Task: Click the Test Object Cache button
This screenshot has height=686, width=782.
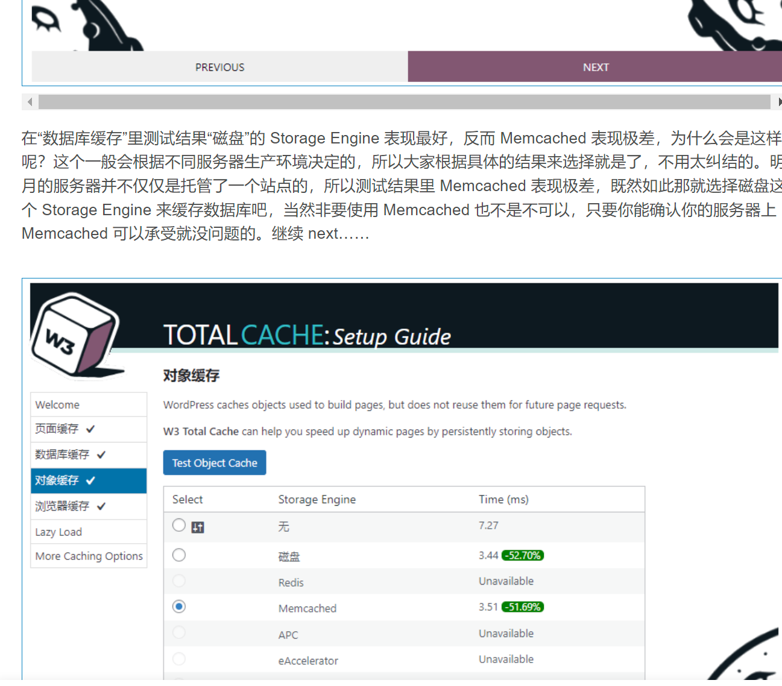Action: point(215,463)
